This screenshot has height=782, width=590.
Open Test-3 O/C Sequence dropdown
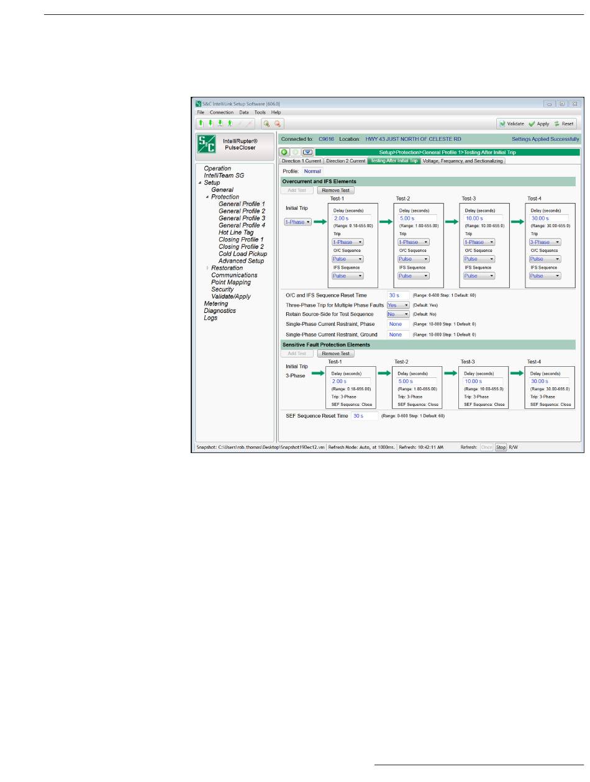tap(479, 259)
